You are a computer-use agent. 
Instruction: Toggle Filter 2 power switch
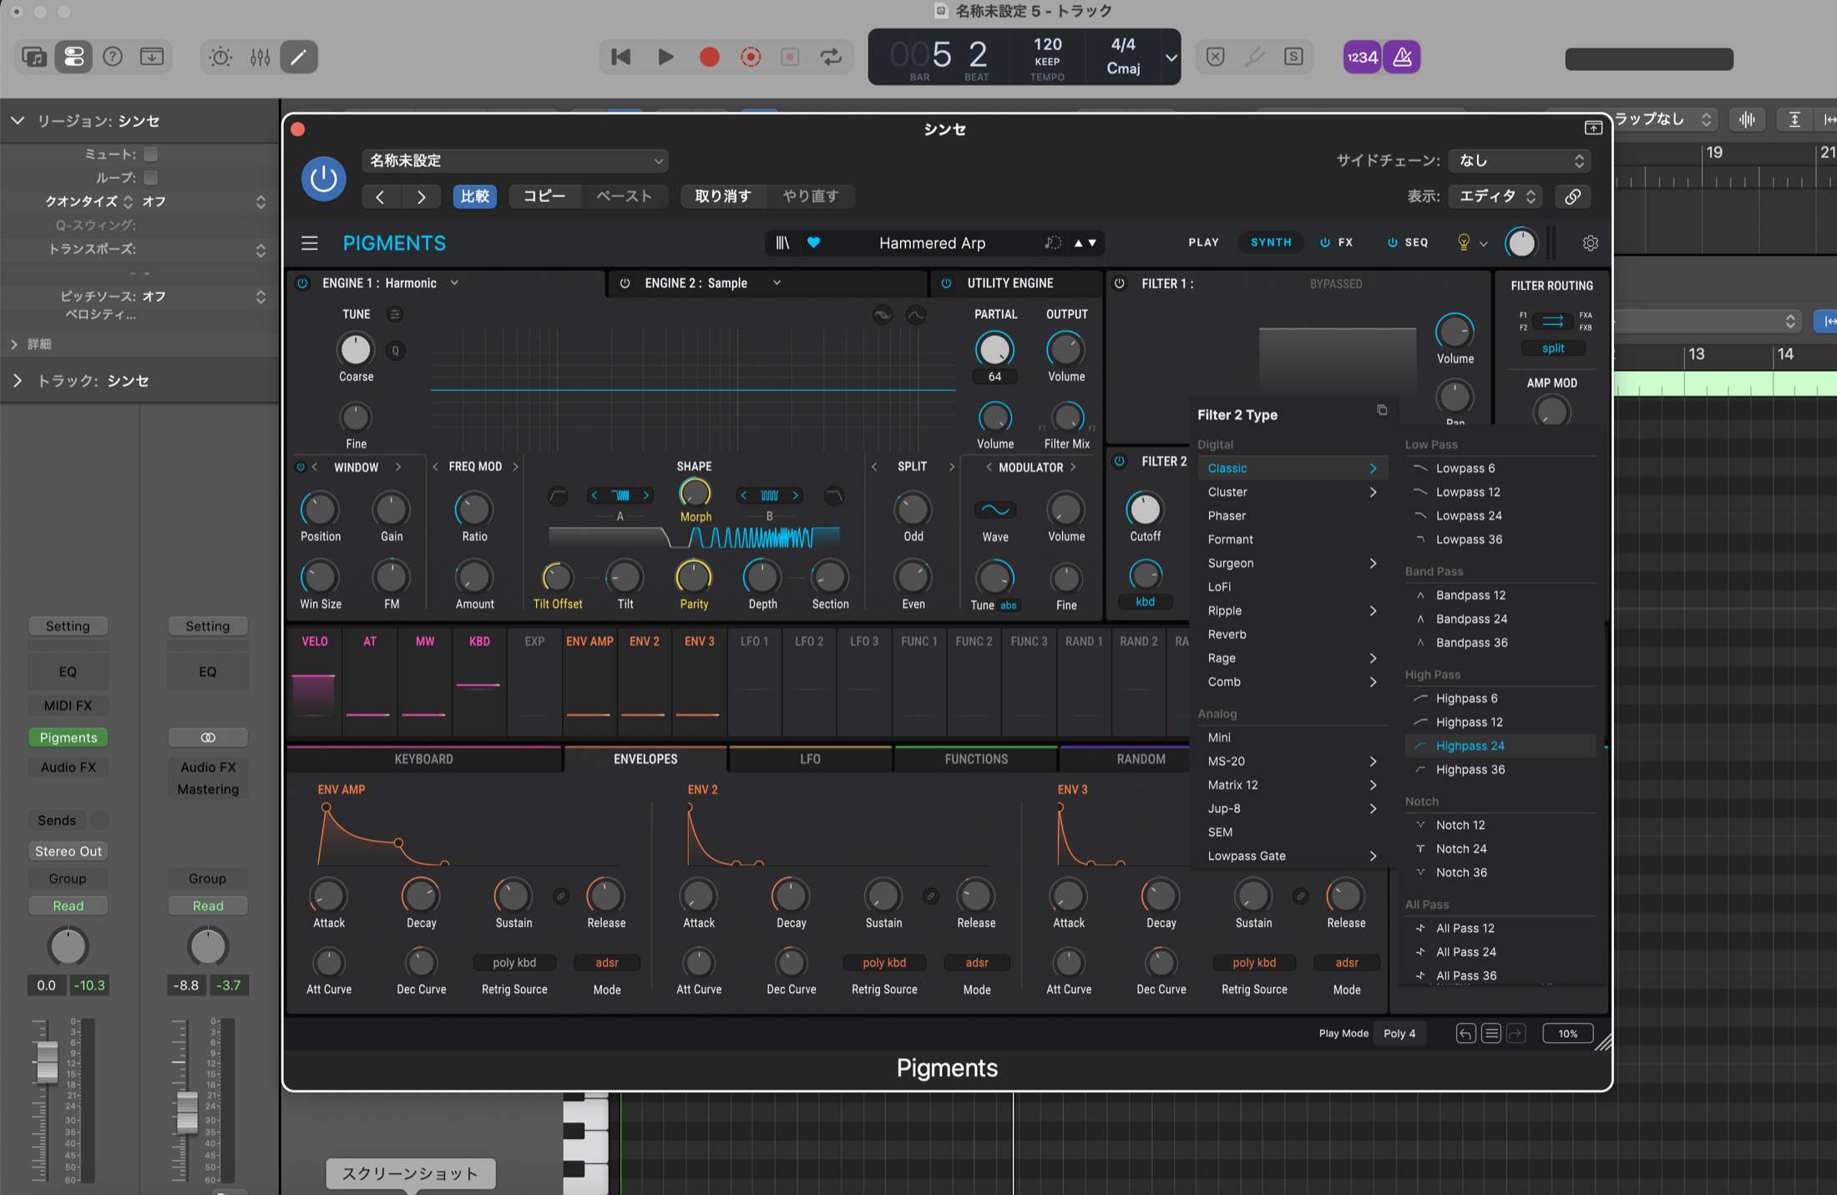point(1120,461)
